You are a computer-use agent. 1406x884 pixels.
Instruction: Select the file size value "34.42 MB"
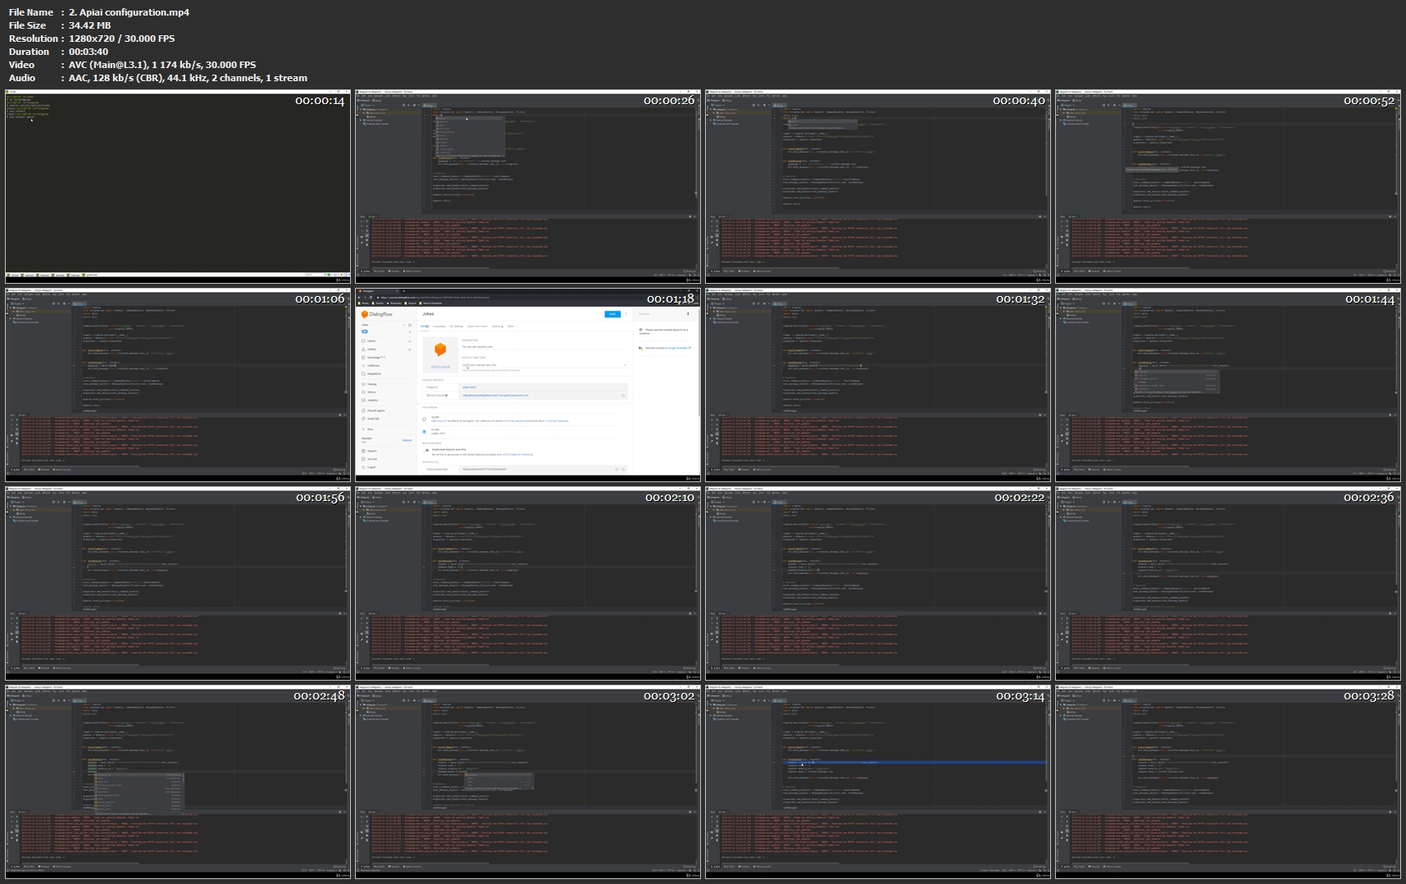tap(89, 25)
